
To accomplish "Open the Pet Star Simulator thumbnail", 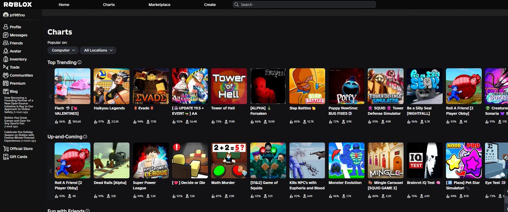I will click(x=464, y=160).
